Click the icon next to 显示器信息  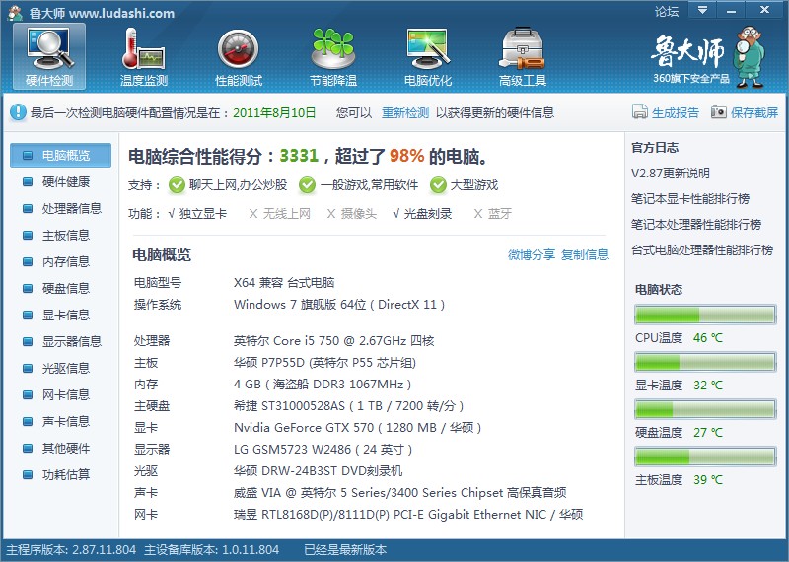28,341
